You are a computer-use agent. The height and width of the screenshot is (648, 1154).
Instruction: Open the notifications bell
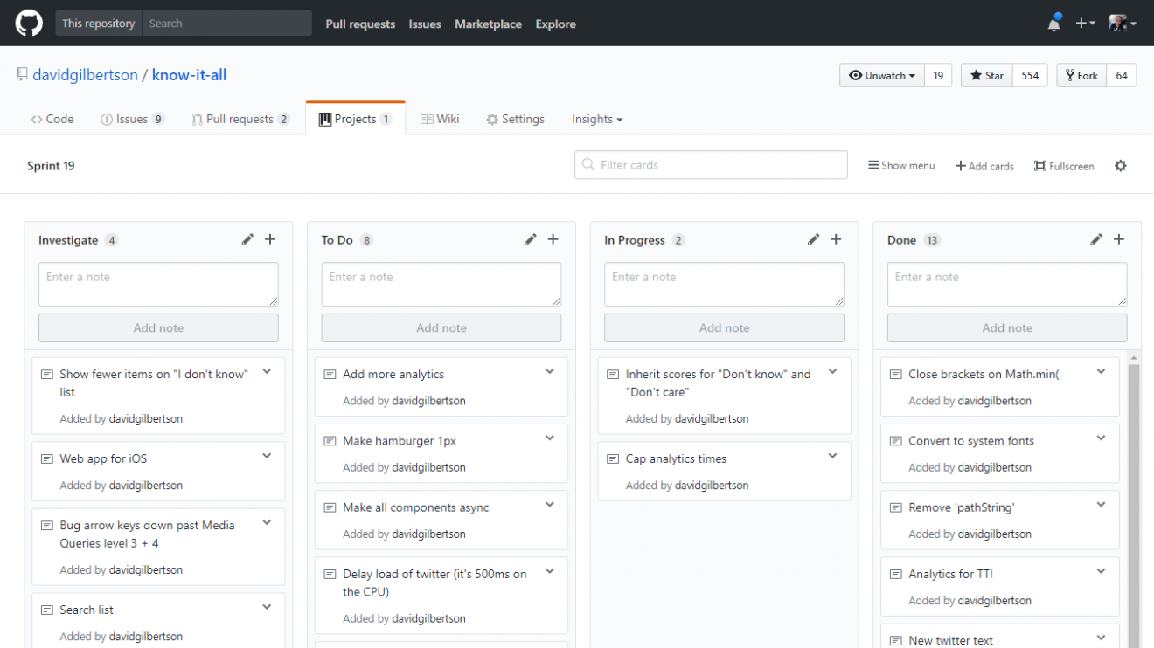click(1054, 24)
